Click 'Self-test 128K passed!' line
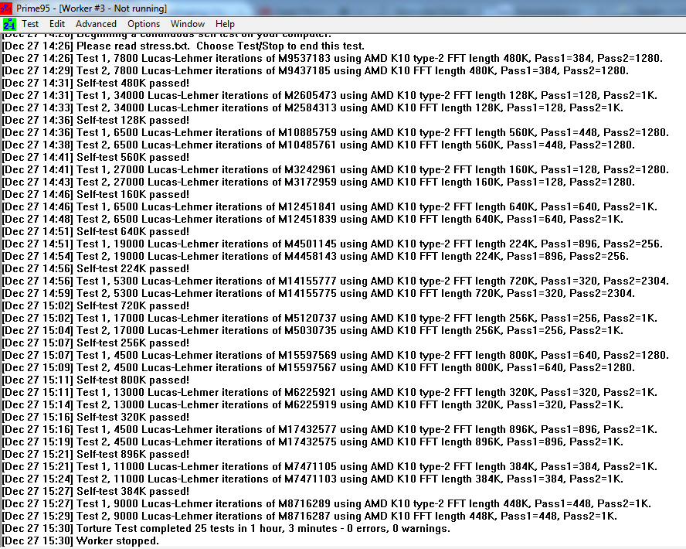The width and height of the screenshot is (686, 549). (96, 120)
